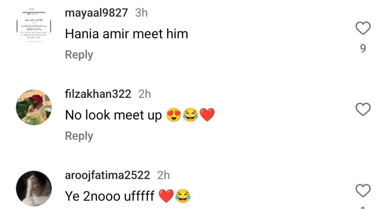Visit aroojfatima2522's profile from username
391x209 pixels.
107,175
